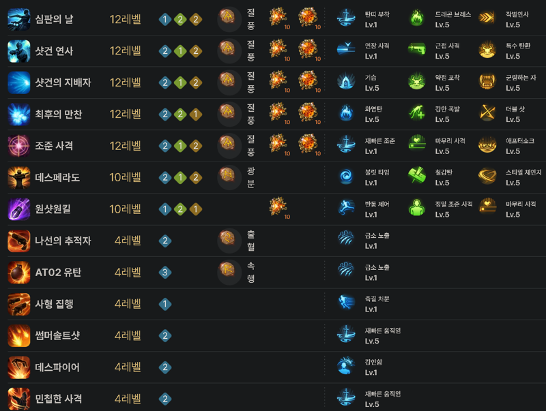Open the 샷건의 지배자 skill name

tap(63, 82)
